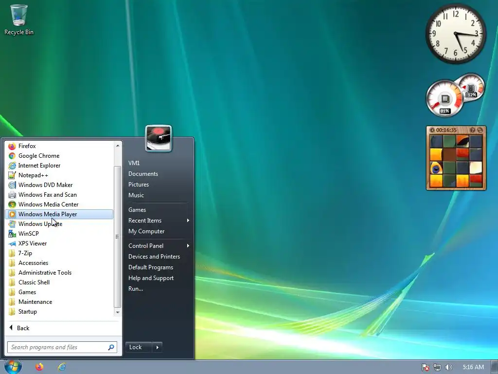This screenshot has width=498, height=374.
Task: Click the Lock button
Action: 139,347
